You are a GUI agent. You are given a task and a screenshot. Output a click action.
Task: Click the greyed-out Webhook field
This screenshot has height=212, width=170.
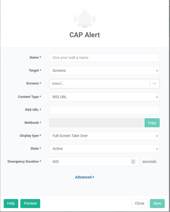pos(95,123)
